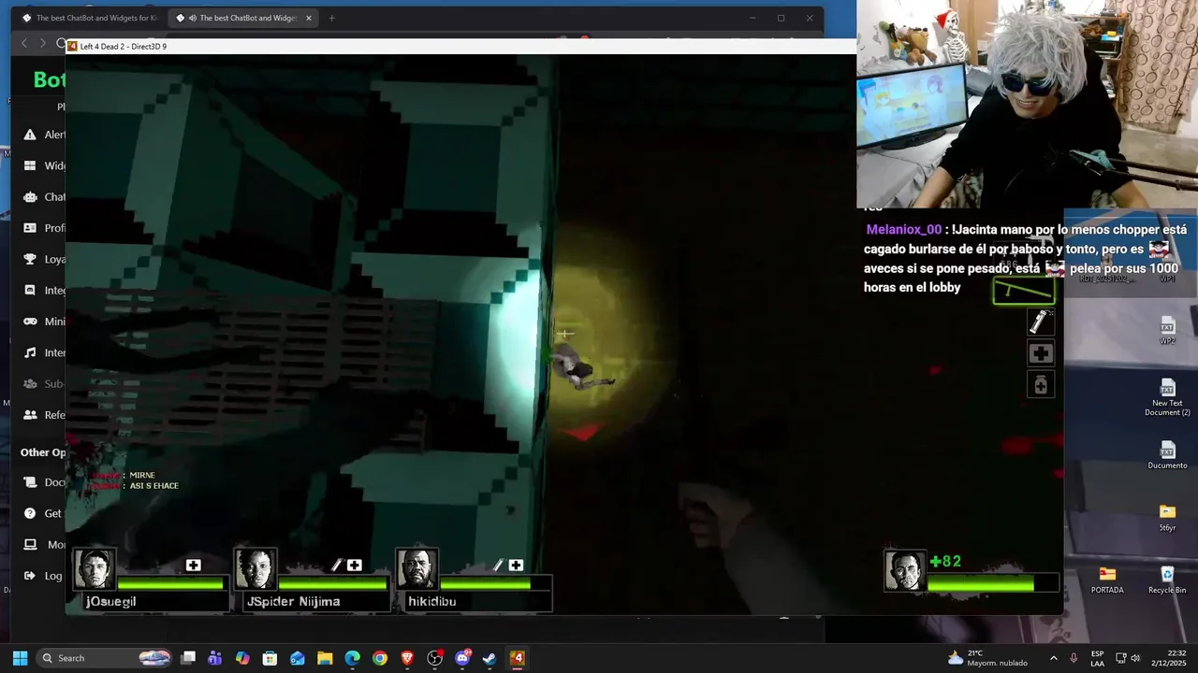Click the pipe bomb icon on JSpider Niijima's panel

tap(337, 565)
